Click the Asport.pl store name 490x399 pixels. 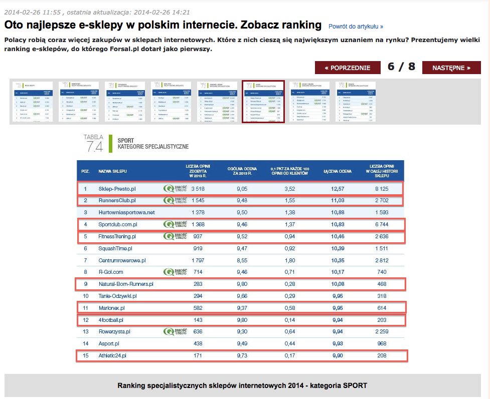coord(109,343)
